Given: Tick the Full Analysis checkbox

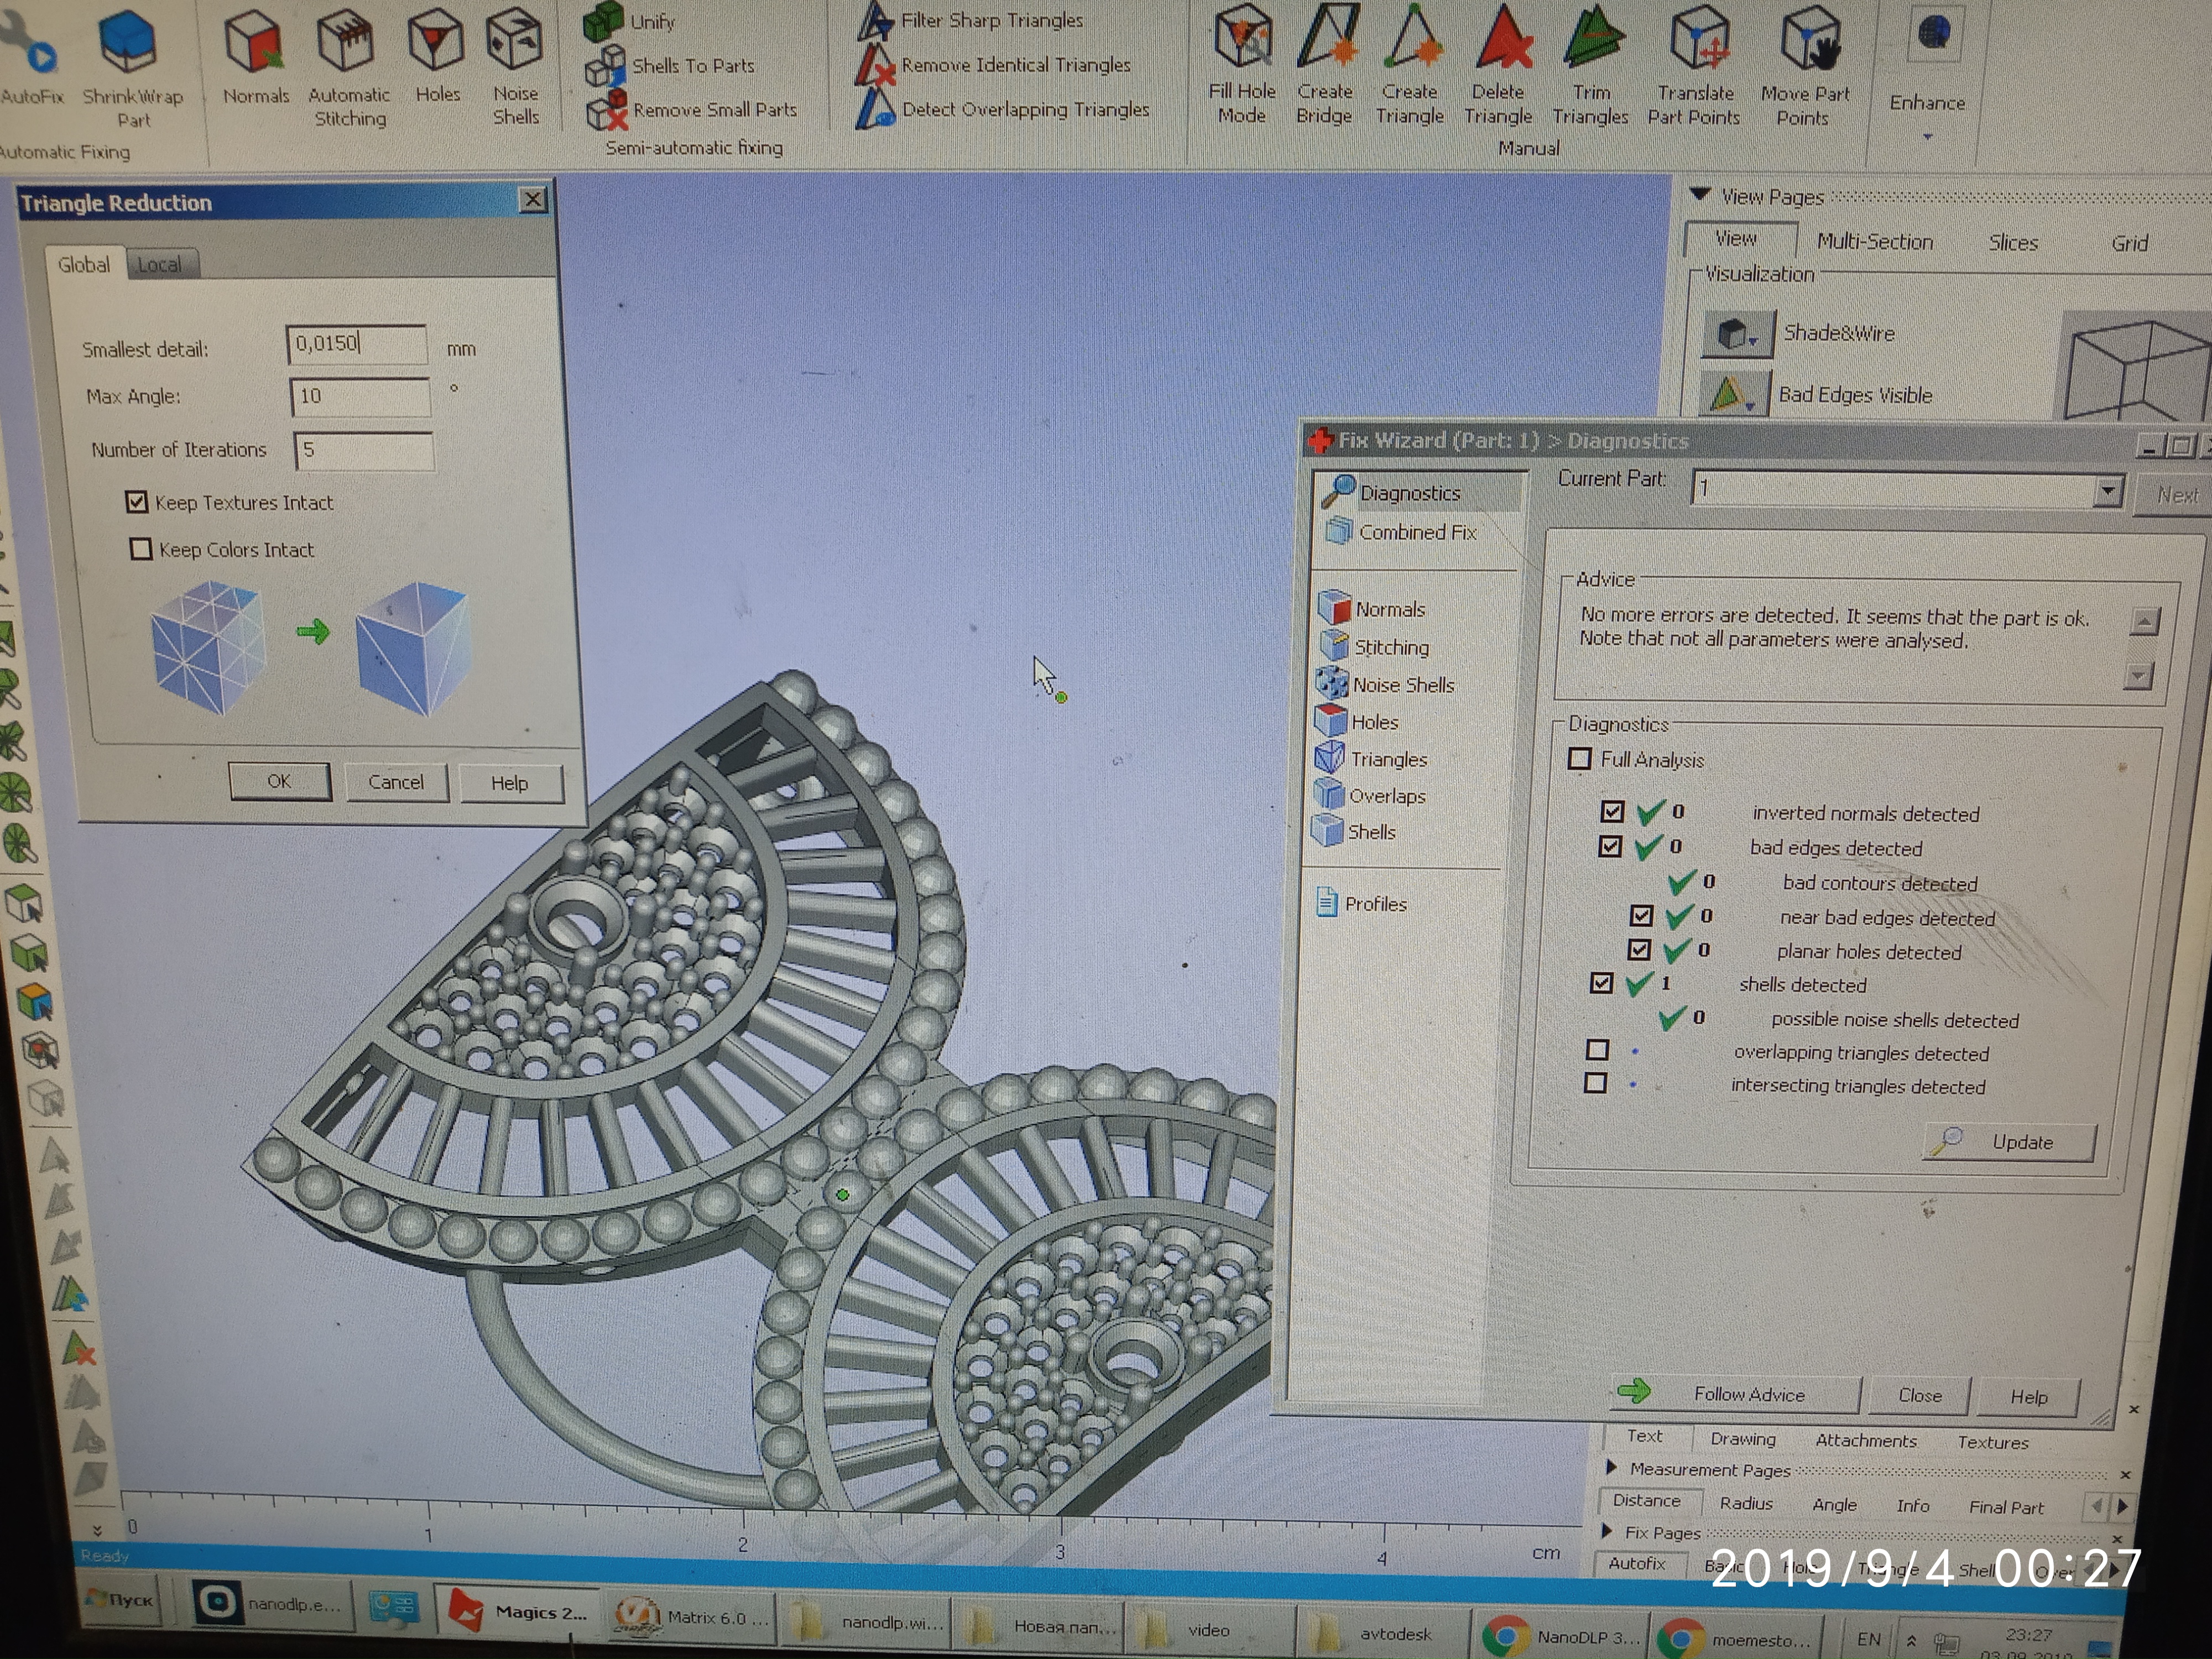Looking at the screenshot, I should (1580, 759).
